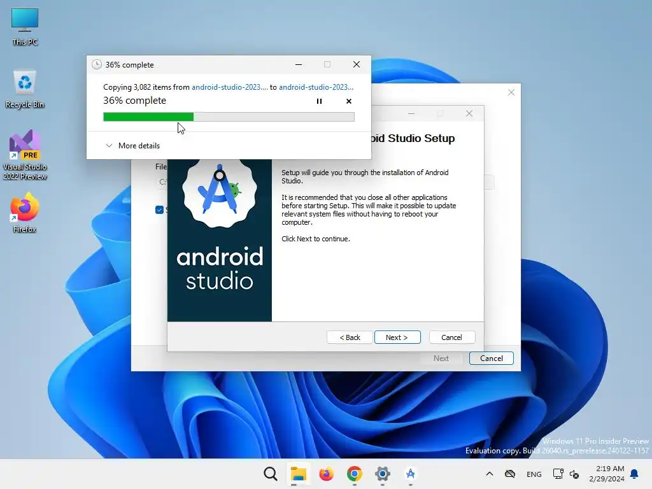The image size is (652, 489).
Task: Minimize the Android Studio Setup window
Action: [411, 113]
